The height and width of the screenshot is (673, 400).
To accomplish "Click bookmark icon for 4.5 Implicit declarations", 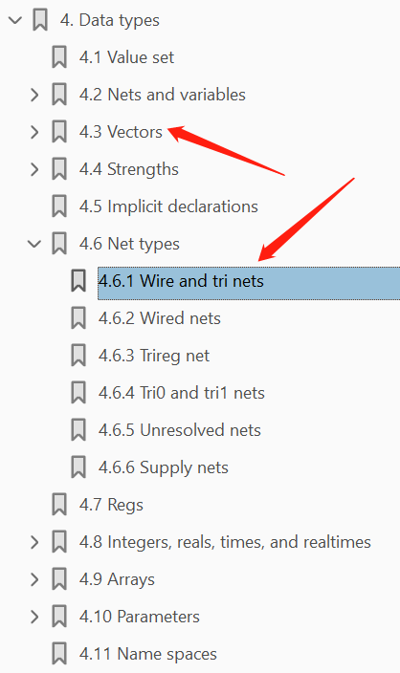I will click(59, 206).
